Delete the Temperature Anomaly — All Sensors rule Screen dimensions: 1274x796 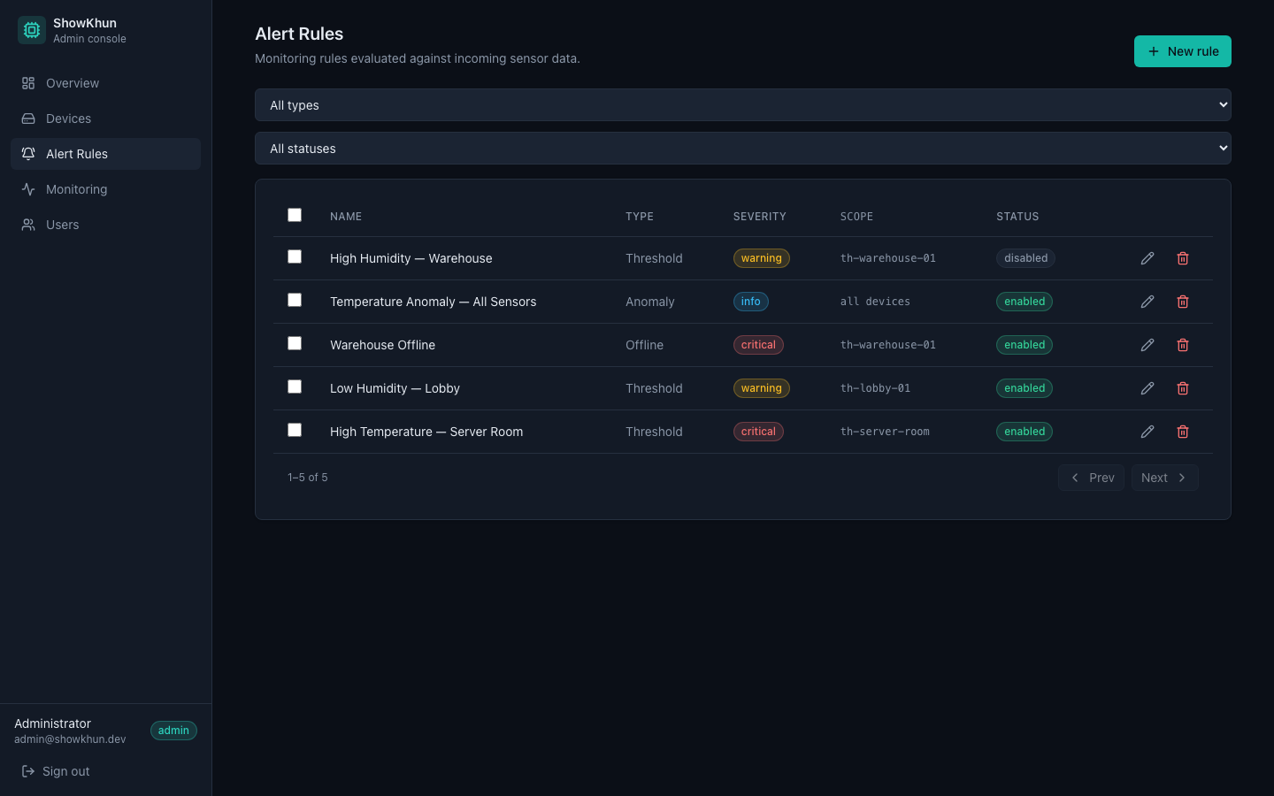[1183, 302]
